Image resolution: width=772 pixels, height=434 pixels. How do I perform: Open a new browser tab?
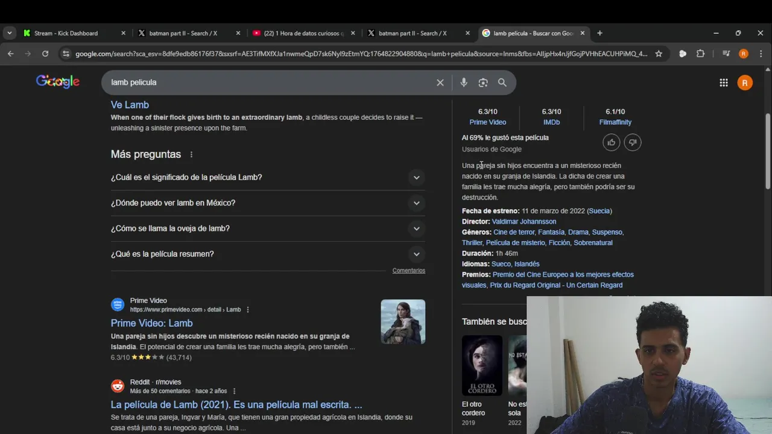[600, 33]
